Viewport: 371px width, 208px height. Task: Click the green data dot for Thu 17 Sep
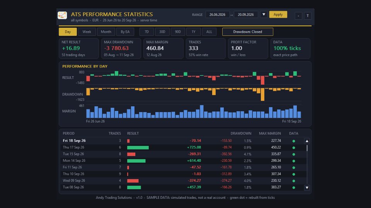point(294,148)
